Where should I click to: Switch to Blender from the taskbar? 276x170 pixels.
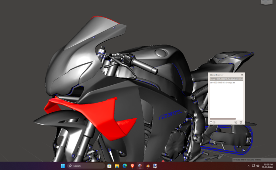(x=148, y=166)
